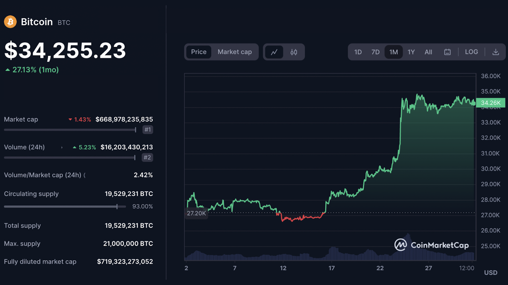The height and width of the screenshot is (285, 508).
Task: Select the Price chart toggle
Action: [x=199, y=52]
